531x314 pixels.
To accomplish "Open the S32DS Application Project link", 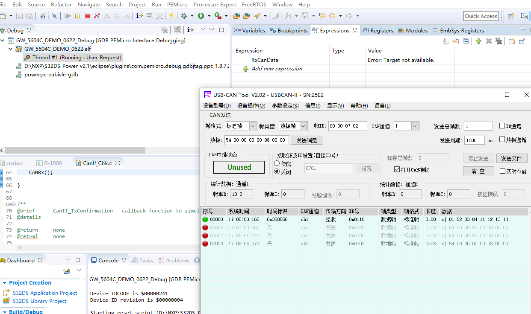I will (x=45, y=293).
